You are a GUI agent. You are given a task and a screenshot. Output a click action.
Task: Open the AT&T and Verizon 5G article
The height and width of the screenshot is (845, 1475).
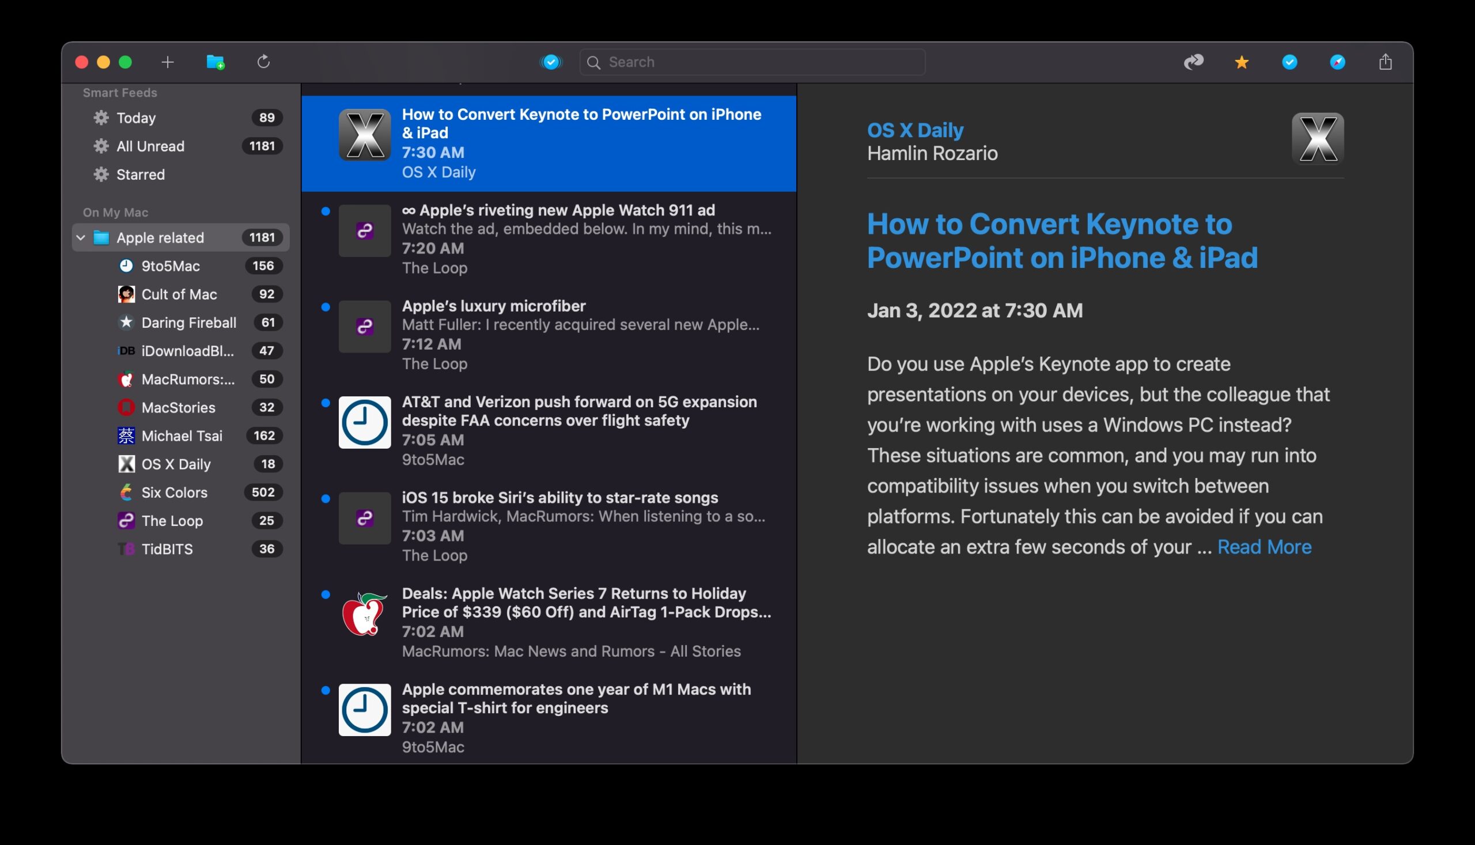point(549,431)
